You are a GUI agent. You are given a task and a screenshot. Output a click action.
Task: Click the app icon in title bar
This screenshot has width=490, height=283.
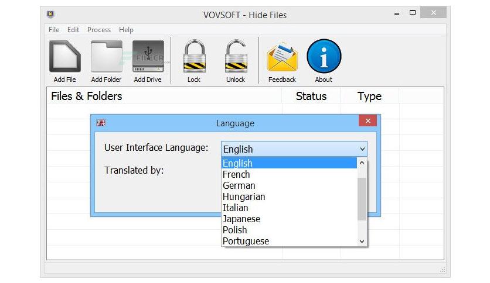point(50,14)
